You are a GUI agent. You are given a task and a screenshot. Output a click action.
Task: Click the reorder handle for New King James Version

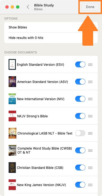point(90,185)
